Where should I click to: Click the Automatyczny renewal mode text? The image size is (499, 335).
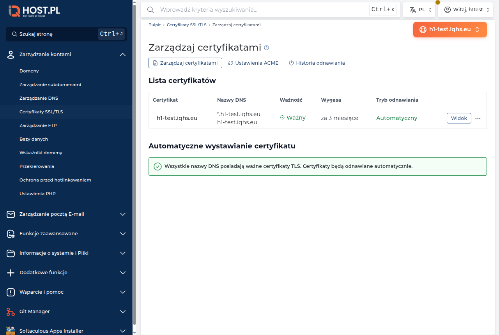[x=396, y=118]
